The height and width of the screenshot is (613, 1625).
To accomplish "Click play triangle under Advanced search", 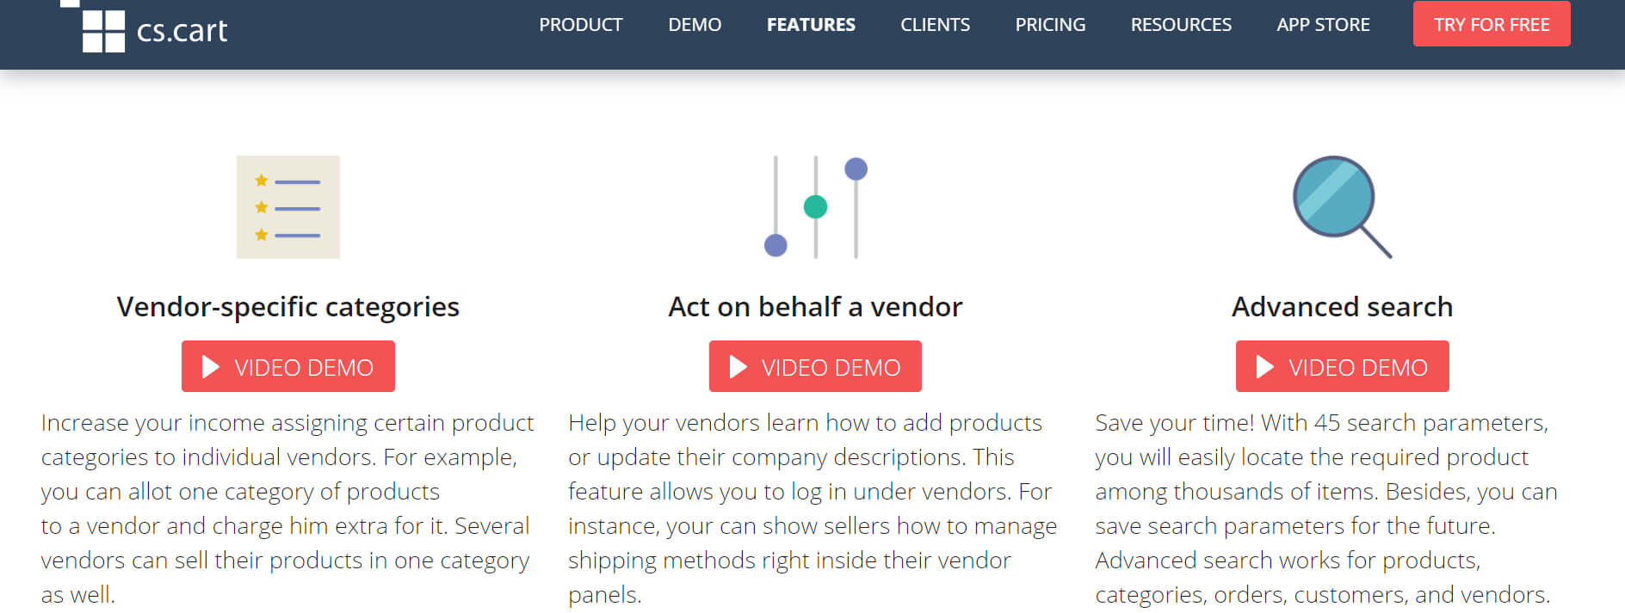I will tap(1264, 367).
